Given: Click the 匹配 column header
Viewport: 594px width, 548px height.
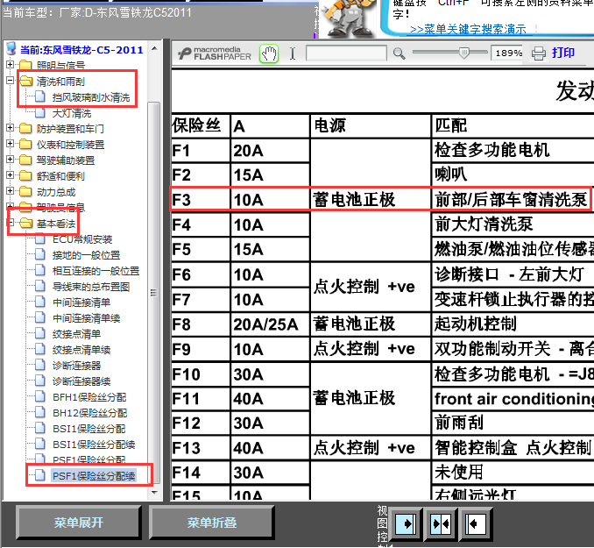Looking at the screenshot, I should (x=513, y=125).
